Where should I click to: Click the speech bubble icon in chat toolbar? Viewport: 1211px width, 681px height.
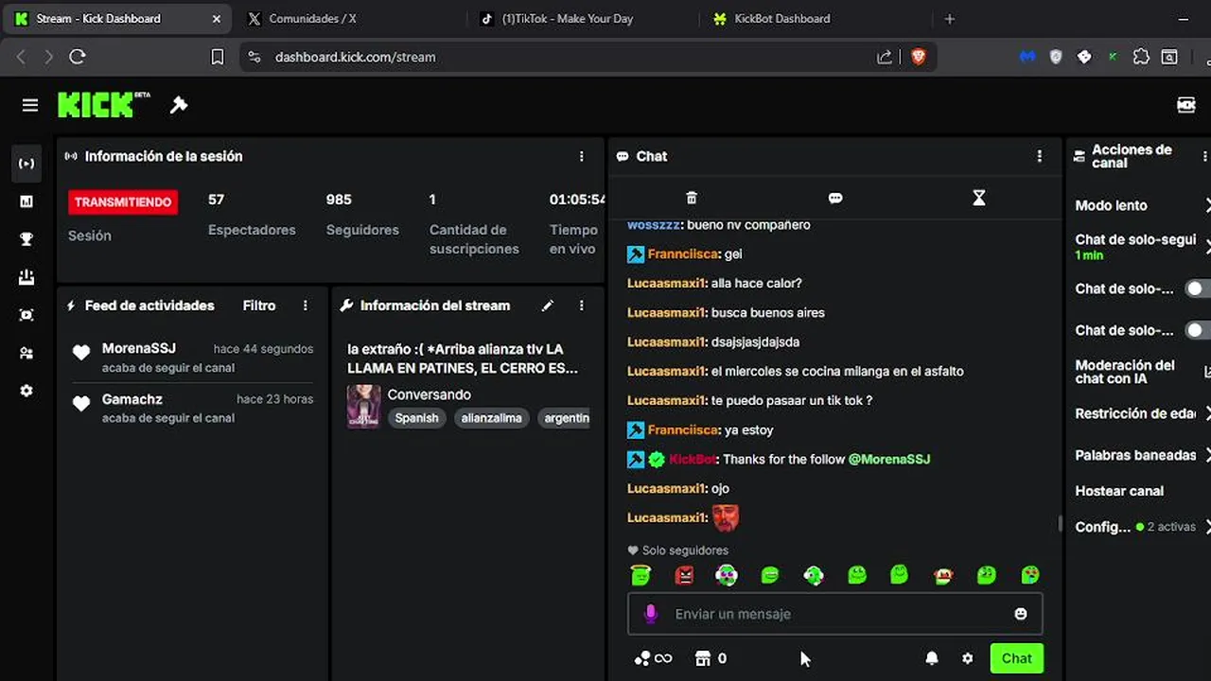tap(835, 198)
